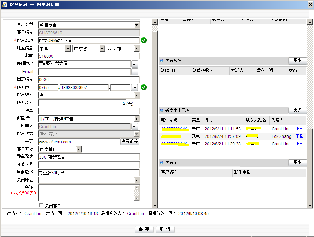Open the 所属行业 dropdown
The image size is (314, 237).
pyautogui.click(x=136, y=119)
